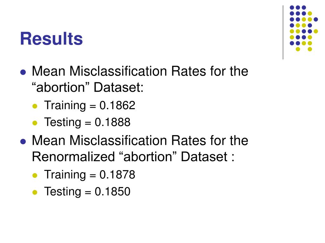325x243 pixels.
Task: Click first 'Mean Misclassification Rates for the' line
Action: 140,71
